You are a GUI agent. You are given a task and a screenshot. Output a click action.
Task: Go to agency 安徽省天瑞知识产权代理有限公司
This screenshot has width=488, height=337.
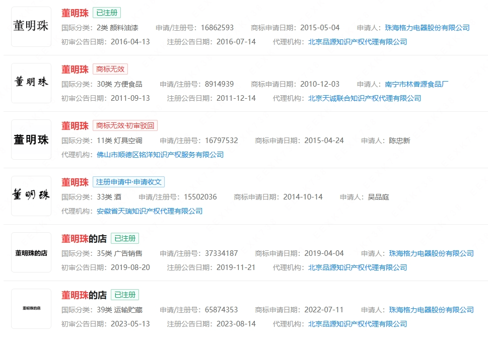150,211
